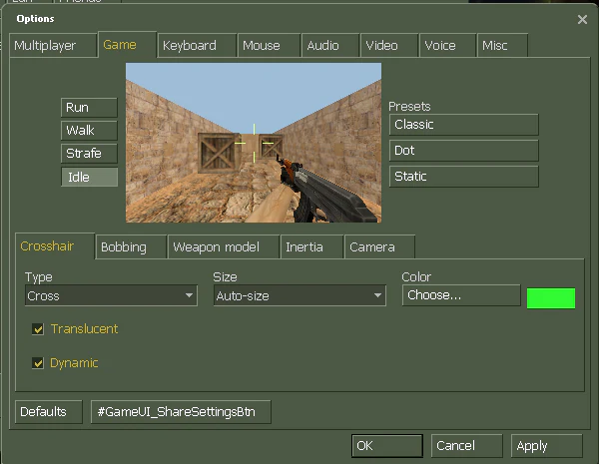
Task: Go to the Audio tab
Action: (330, 46)
